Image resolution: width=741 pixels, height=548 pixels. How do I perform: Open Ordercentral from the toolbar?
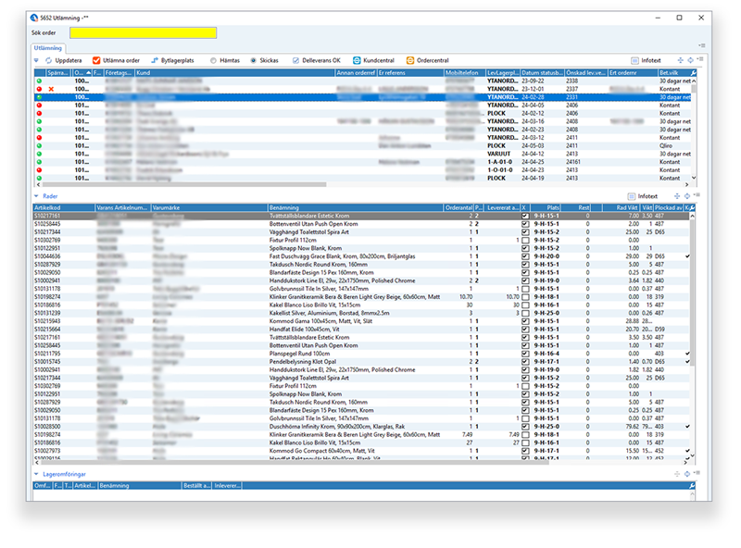coord(427,60)
